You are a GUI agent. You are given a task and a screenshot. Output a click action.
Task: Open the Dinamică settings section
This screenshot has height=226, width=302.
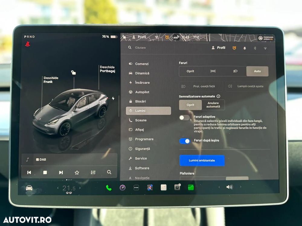pyautogui.click(x=139, y=73)
